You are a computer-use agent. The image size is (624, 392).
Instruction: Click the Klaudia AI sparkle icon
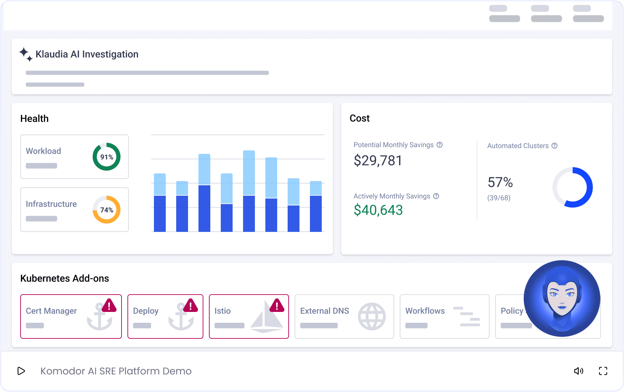pyautogui.click(x=26, y=55)
